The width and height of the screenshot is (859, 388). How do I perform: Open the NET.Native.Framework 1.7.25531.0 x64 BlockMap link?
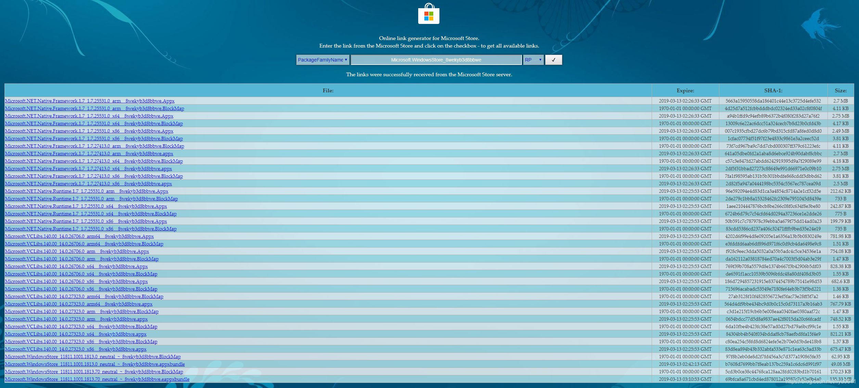(x=94, y=123)
